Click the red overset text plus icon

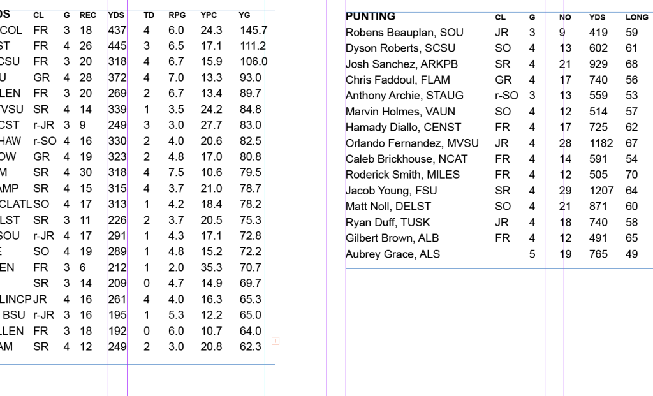coord(275,341)
